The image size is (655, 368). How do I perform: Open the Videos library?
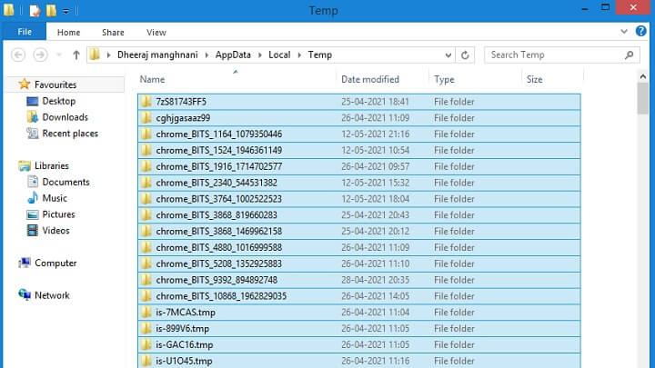tap(55, 231)
